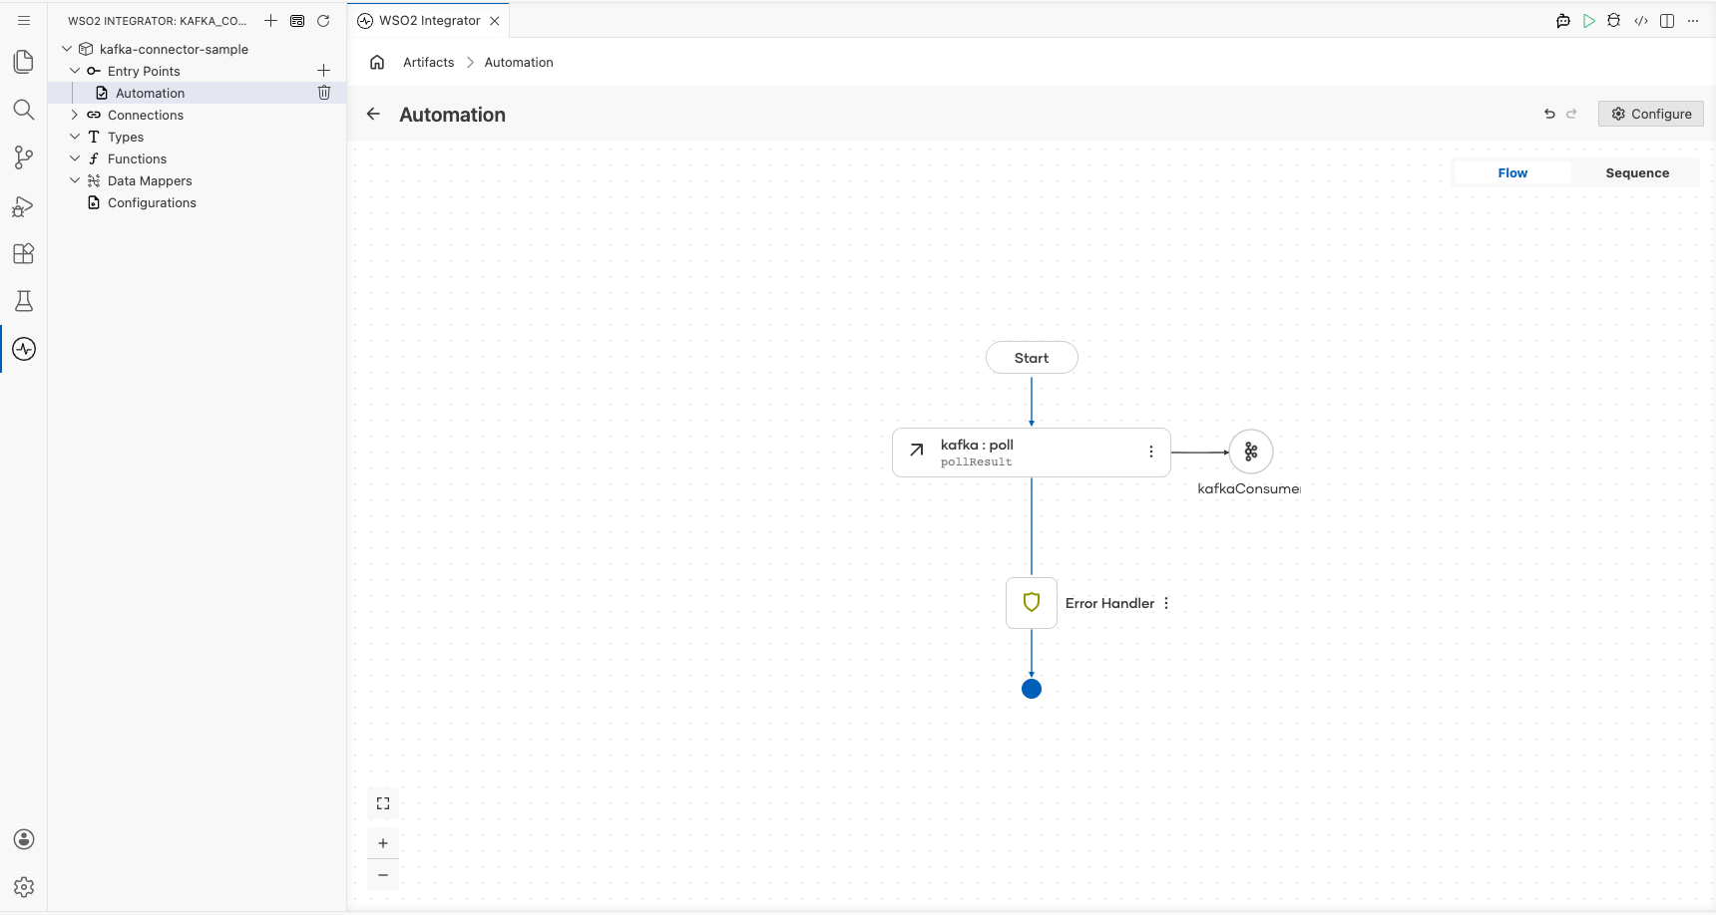Screen dimensions: 1716x915
Task: Add a new entry point
Action: point(323,71)
